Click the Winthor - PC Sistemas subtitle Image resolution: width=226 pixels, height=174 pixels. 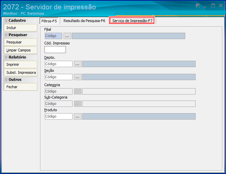(x=23, y=13)
